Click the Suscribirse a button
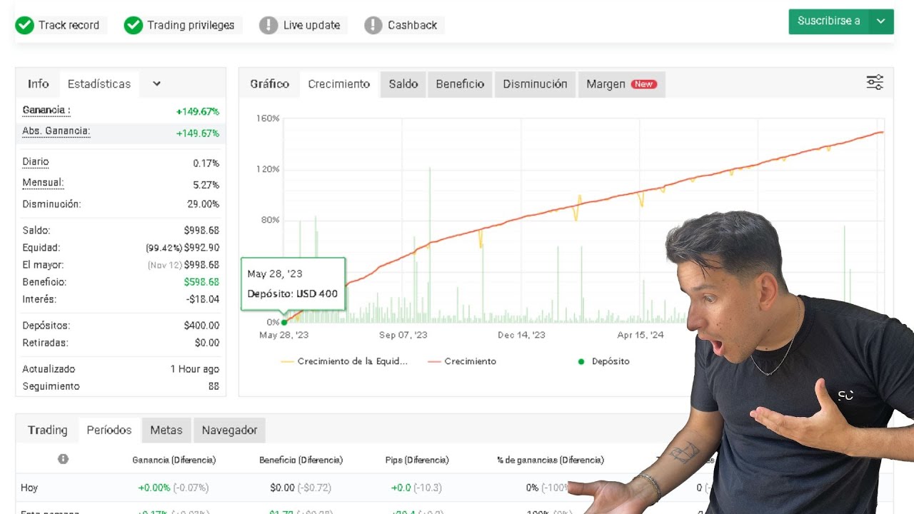 [x=829, y=21]
